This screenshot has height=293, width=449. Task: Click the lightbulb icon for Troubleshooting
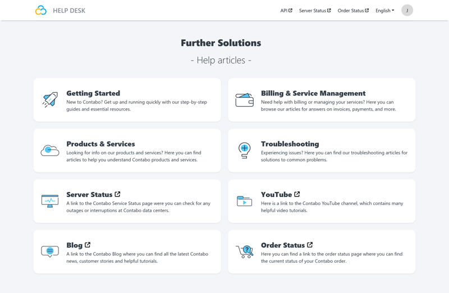point(244,150)
